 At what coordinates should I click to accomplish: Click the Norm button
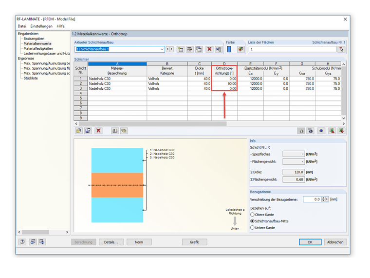[139, 242]
